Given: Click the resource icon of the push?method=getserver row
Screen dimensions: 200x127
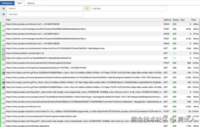Looking at the screenshot, I should (x=3, y=116).
